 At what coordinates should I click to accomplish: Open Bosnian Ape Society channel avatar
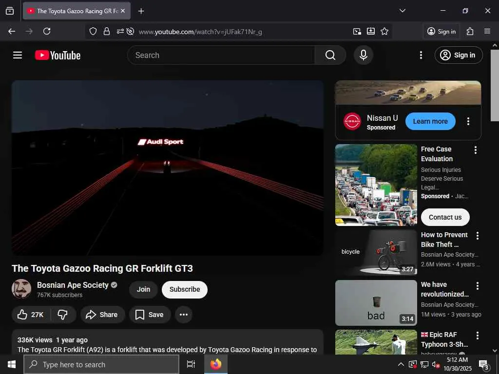point(21,289)
